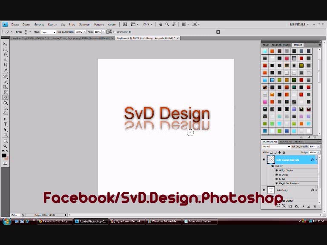Screen dimensions: 327x245
Task: Open the Arrange Documents dropdown
Action: (185, 24)
